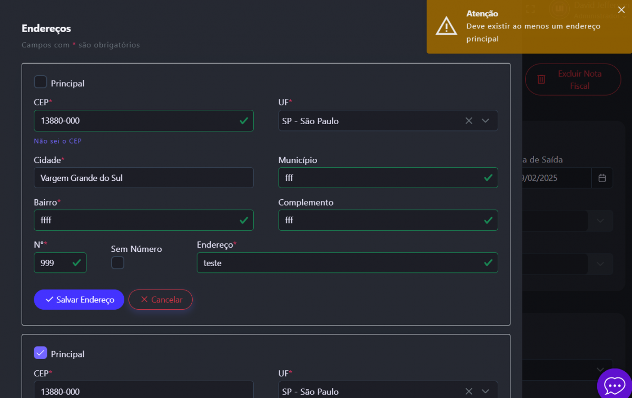
Task: Focus the Cidade field Vargem Grande do Sul
Action: pos(143,178)
